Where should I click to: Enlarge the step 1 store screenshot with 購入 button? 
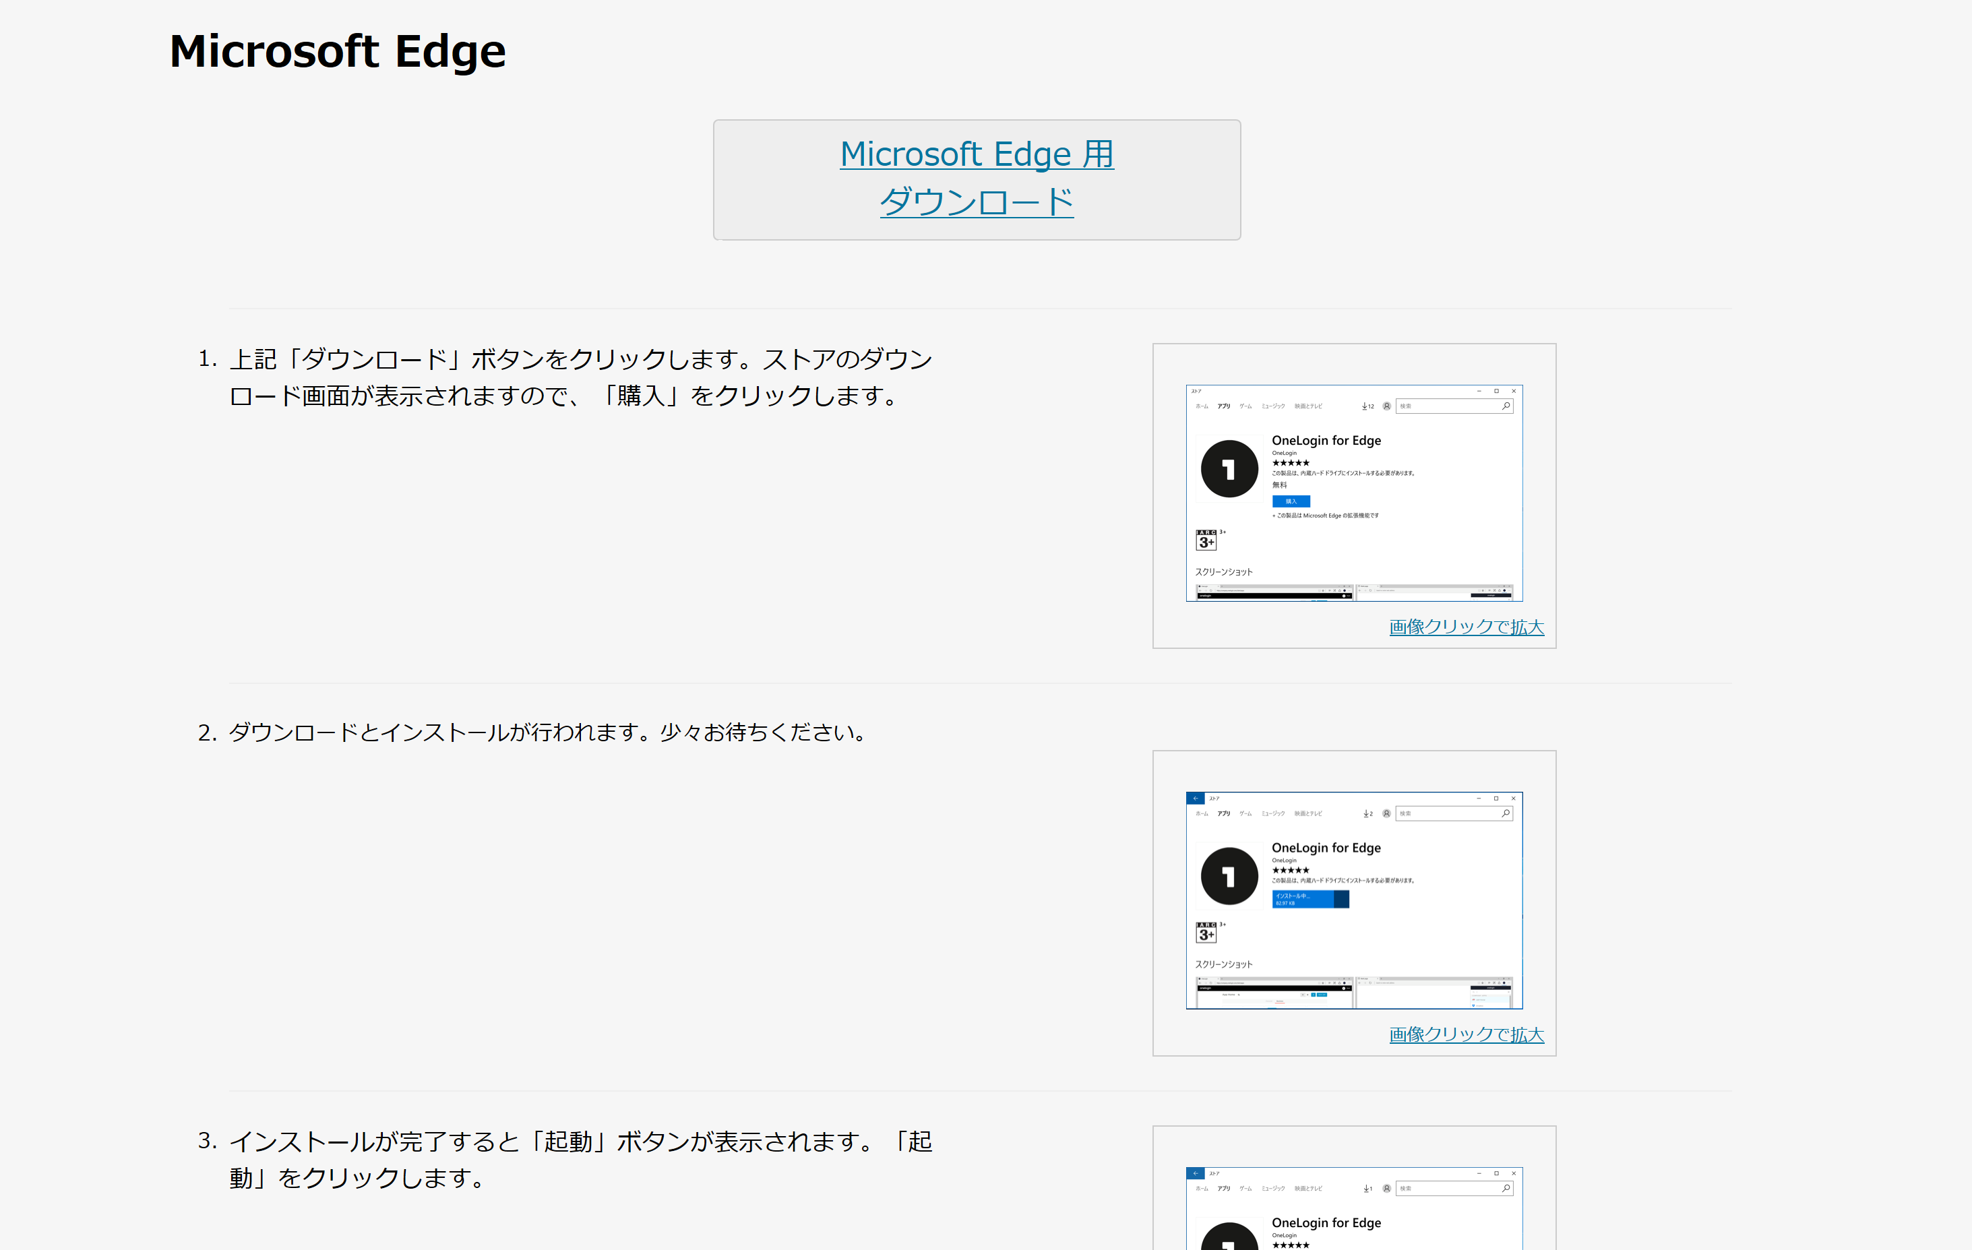pos(1354,493)
